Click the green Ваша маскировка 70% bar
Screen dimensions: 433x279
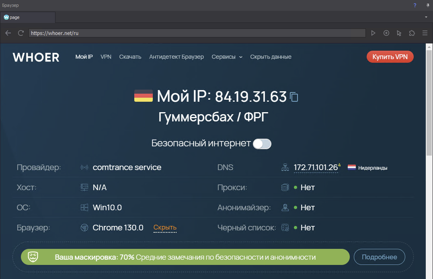pos(185,257)
